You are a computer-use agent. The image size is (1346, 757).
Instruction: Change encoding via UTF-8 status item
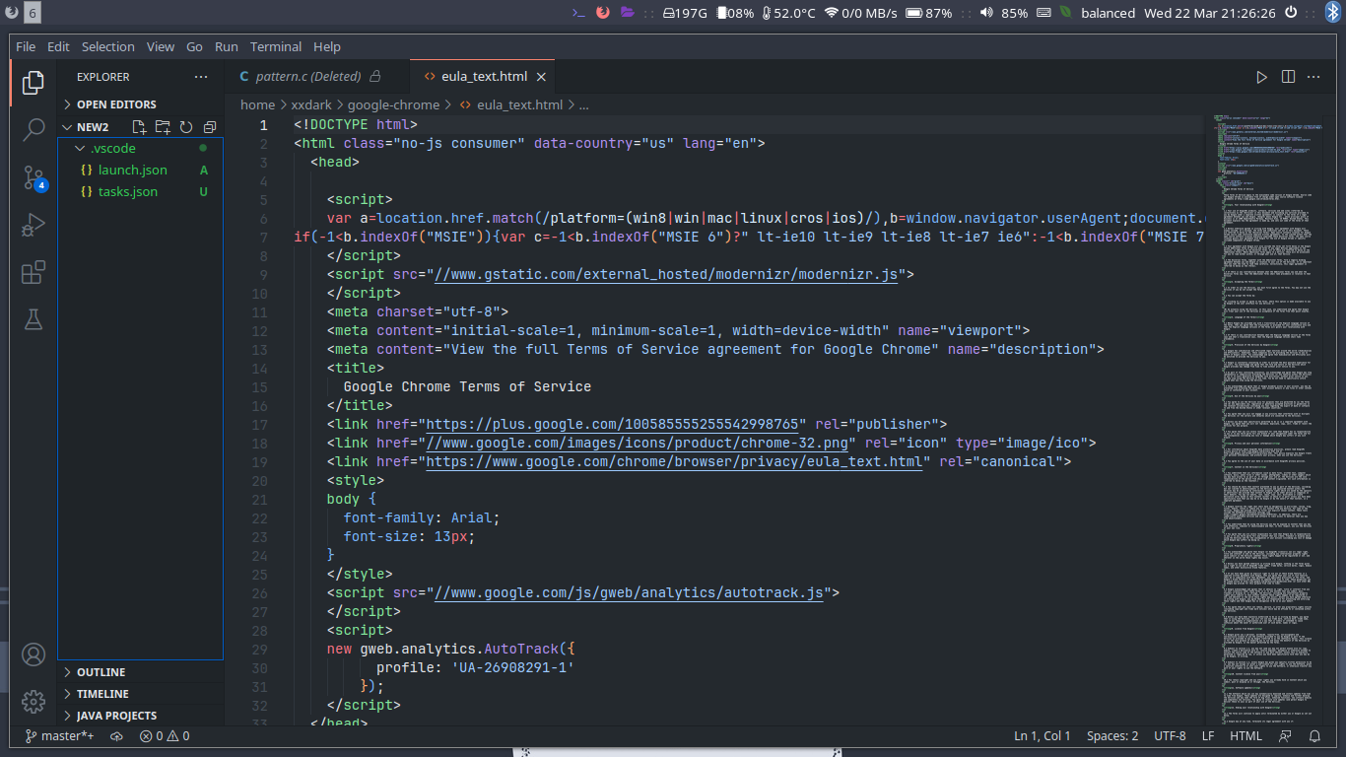coord(1170,736)
